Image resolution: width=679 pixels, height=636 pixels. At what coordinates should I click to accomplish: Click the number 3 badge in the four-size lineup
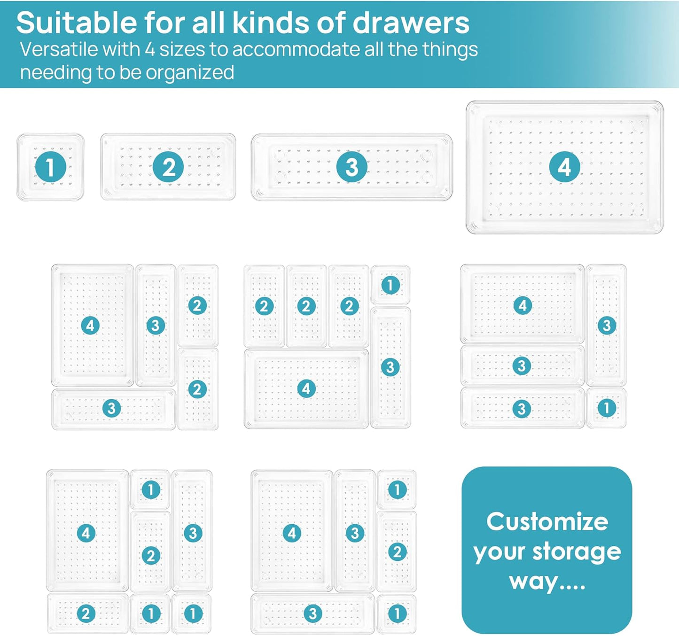coord(351,167)
